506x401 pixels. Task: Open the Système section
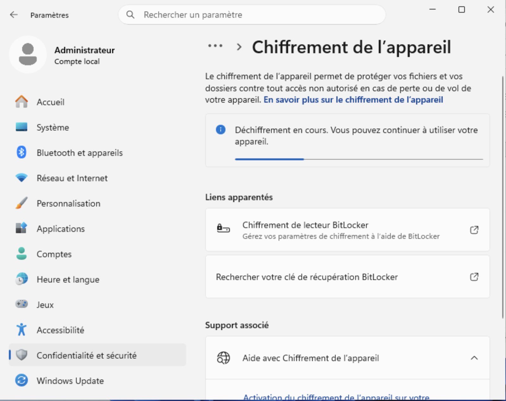click(x=98, y=127)
